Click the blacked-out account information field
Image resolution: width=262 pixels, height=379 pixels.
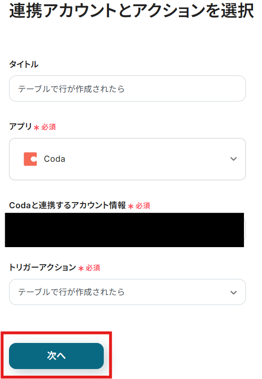(x=124, y=230)
